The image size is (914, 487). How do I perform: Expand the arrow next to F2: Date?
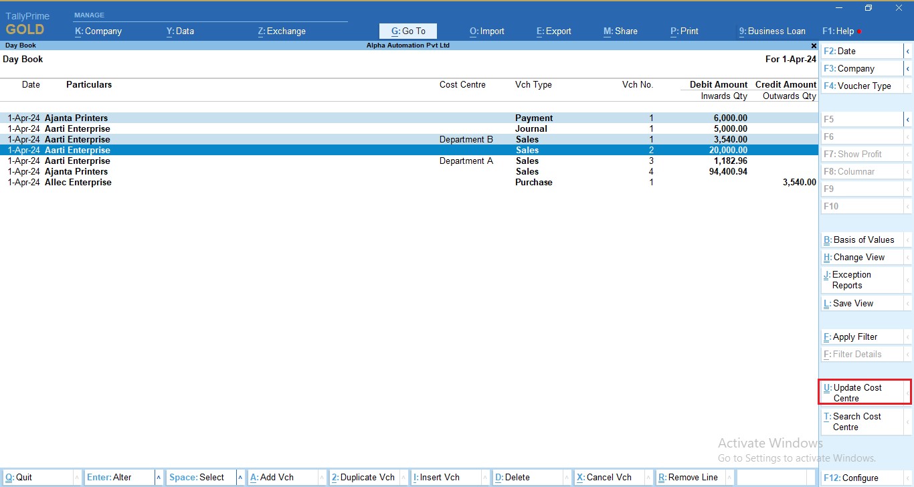click(x=908, y=52)
